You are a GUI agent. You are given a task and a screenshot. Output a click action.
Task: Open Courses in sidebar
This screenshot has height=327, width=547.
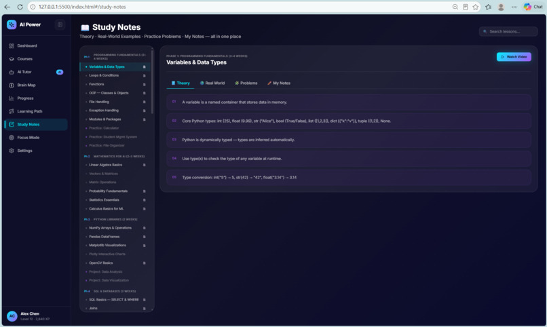point(36,59)
